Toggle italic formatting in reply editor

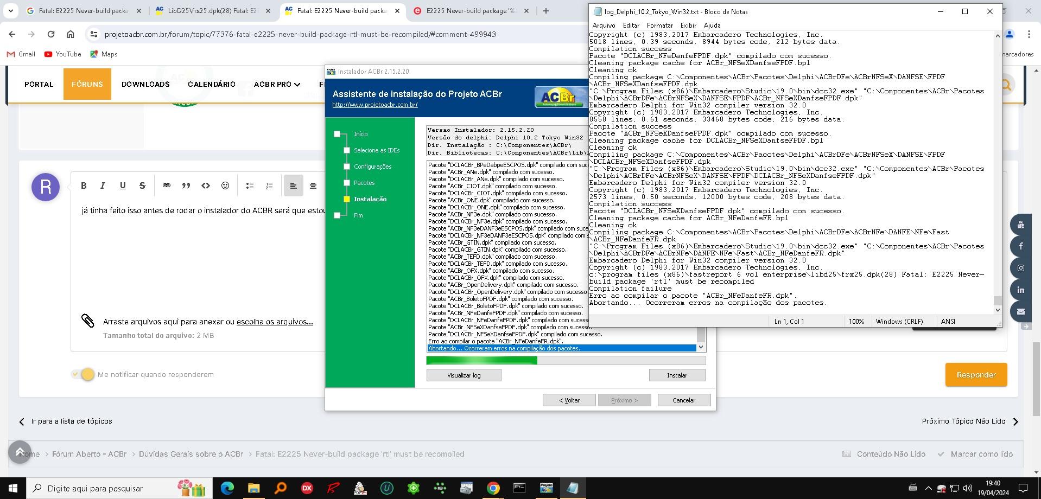tap(103, 185)
